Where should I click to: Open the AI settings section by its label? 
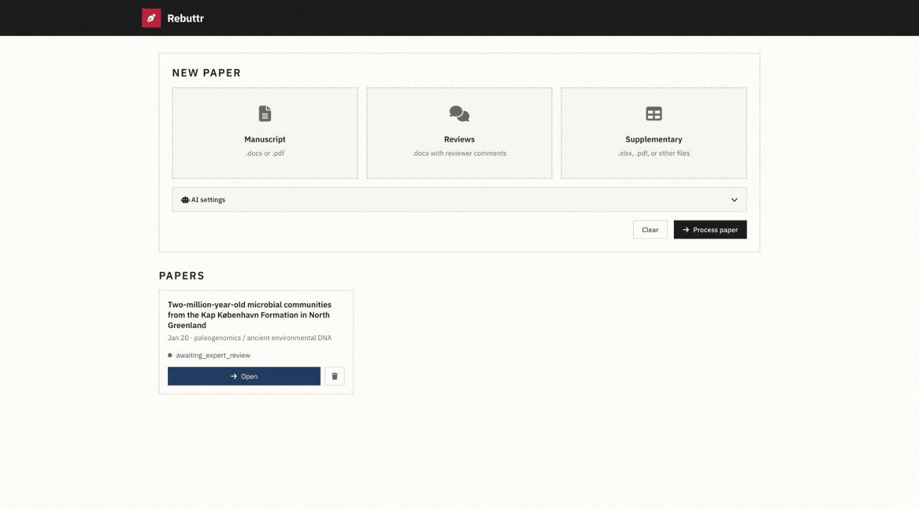[x=208, y=200]
